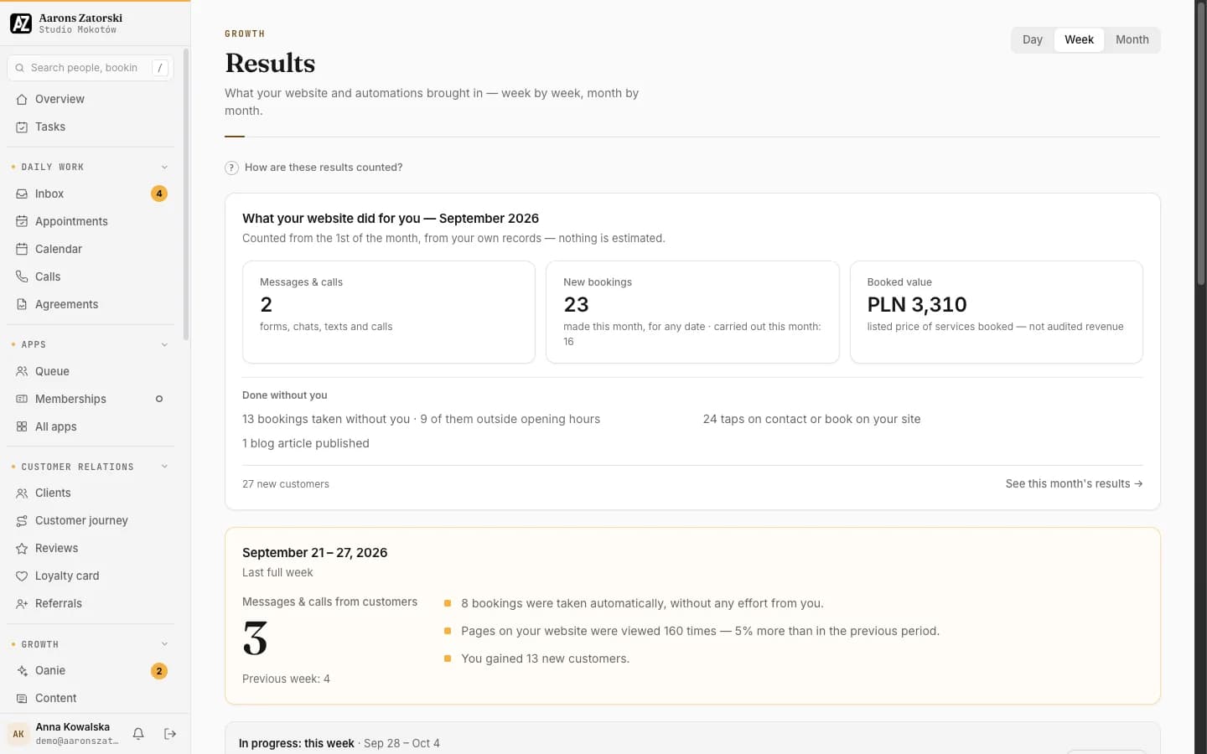Image resolution: width=1207 pixels, height=754 pixels.
Task: Select the Week view tab
Action: tap(1079, 39)
